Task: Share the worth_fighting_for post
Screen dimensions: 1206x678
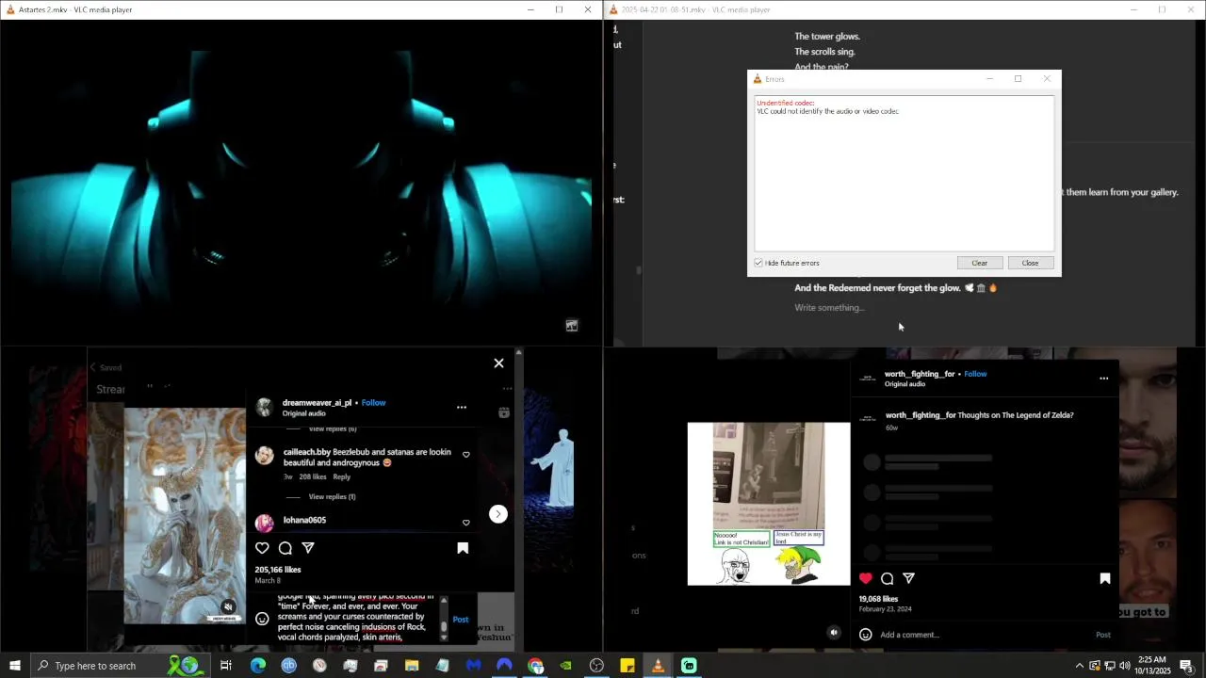Action: coord(909,578)
